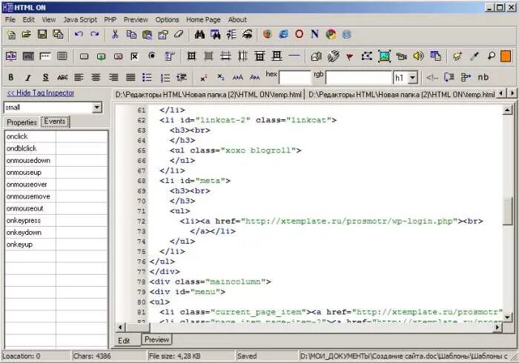Viewport: 519px width, 363px height.
Task: Click the eraser icon in the toolbar
Action: [x=179, y=34]
